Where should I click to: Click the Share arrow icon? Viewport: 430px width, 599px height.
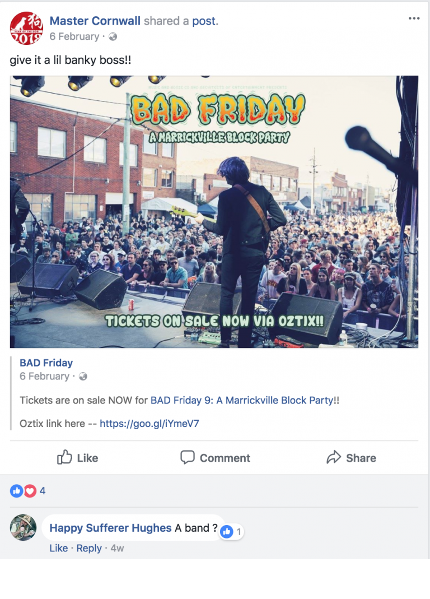pyautogui.click(x=333, y=457)
